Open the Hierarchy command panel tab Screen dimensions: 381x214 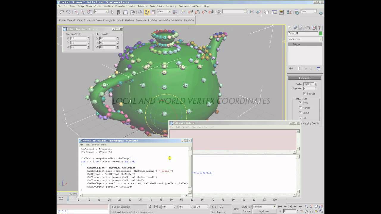tap(302, 28)
